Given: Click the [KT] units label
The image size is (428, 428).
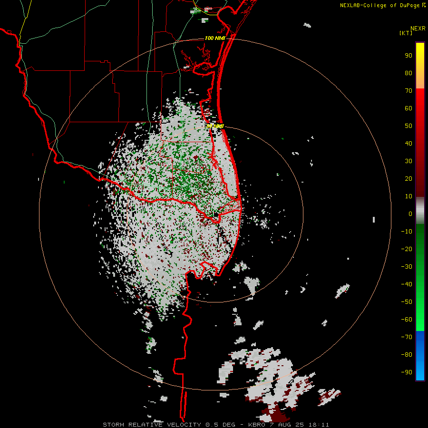Looking at the screenshot, I should coord(406,33).
